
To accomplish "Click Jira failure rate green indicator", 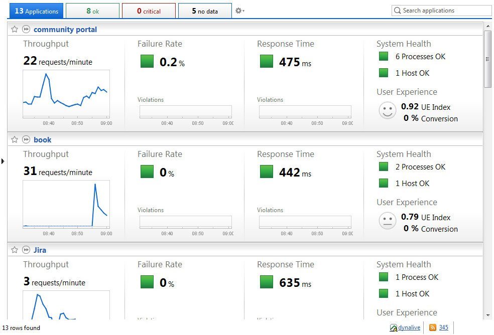I will pyautogui.click(x=147, y=282).
